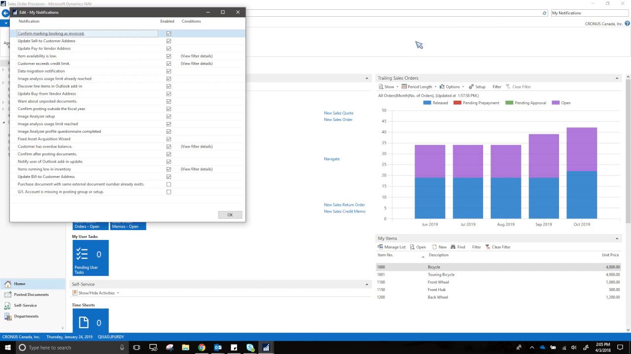This screenshot has width=631, height=354.
Task: Click the Home icon in the navigation pane
Action: click(x=8, y=284)
